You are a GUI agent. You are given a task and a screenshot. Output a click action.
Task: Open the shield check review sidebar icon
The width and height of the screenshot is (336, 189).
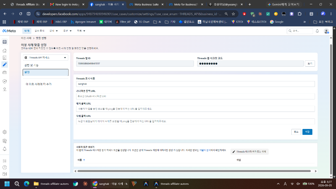tap(5, 81)
